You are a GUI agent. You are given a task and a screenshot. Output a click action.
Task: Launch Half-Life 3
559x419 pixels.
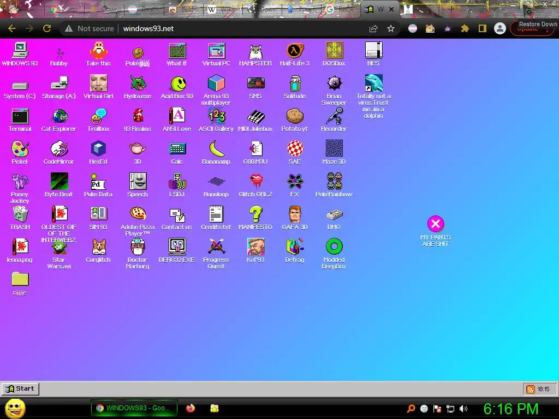(295, 51)
